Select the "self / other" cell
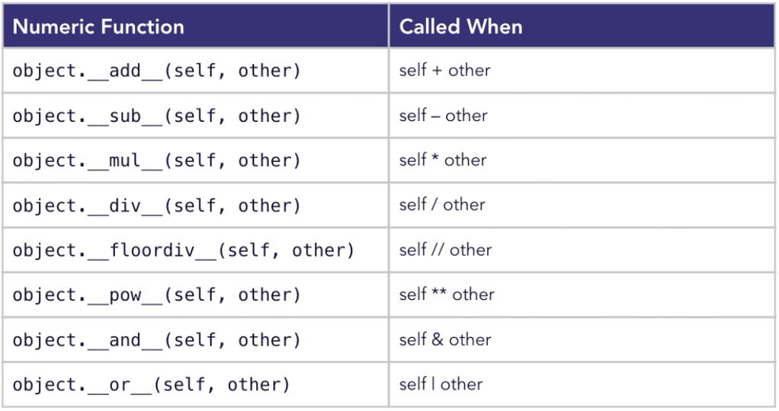The width and height of the screenshot is (779, 411). [442, 205]
